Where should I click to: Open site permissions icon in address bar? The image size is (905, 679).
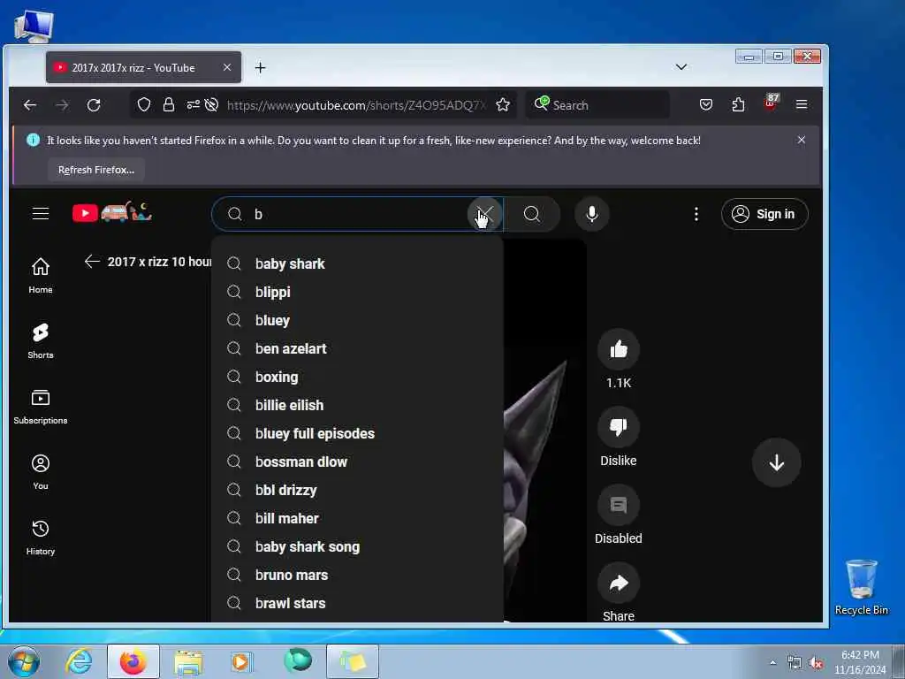tap(193, 104)
